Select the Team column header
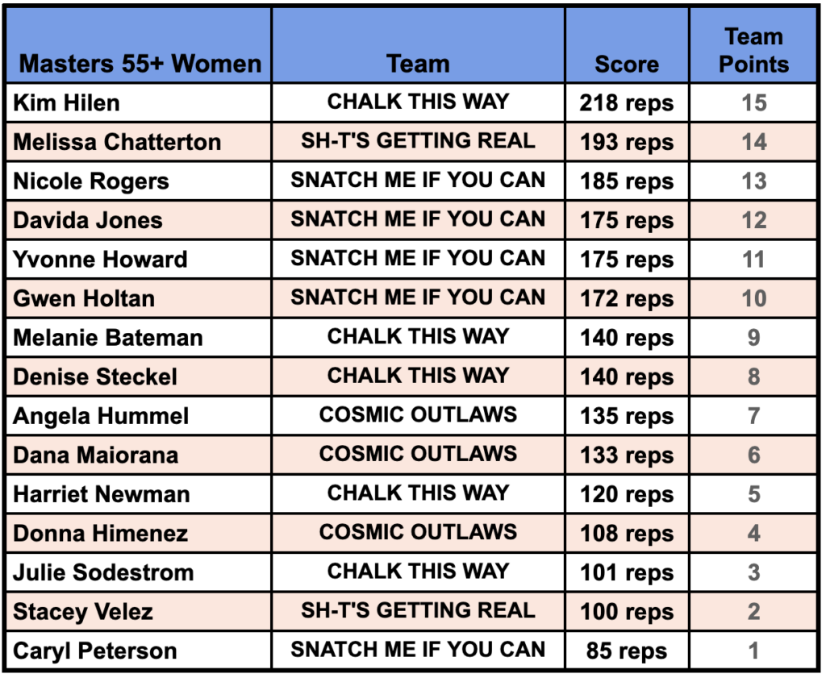The width and height of the screenshot is (826, 678). [x=418, y=64]
